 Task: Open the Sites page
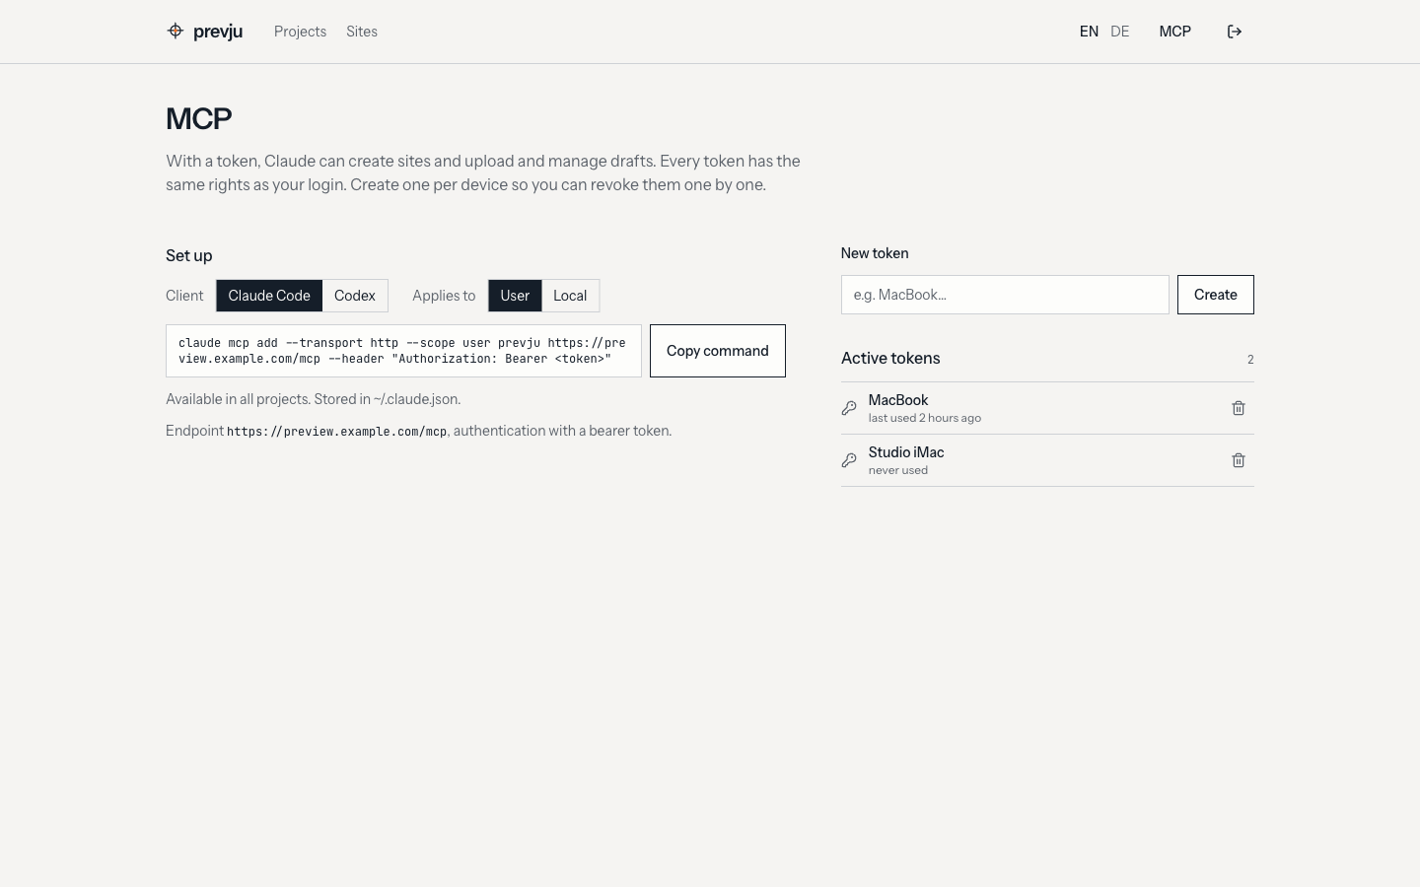pos(362,32)
